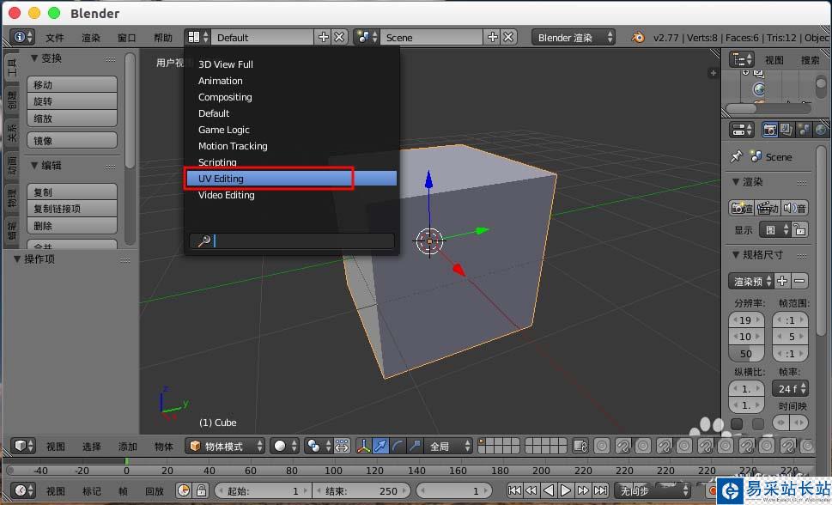The width and height of the screenshot is (832, 505).
Task: Open the Blender 渲染 engine dropdown
Action: (x=574, y=37)
